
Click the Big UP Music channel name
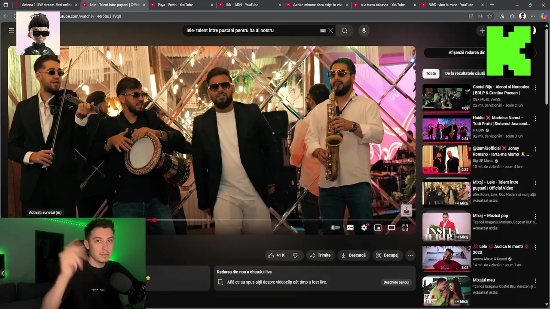click(x=483, y=161)
